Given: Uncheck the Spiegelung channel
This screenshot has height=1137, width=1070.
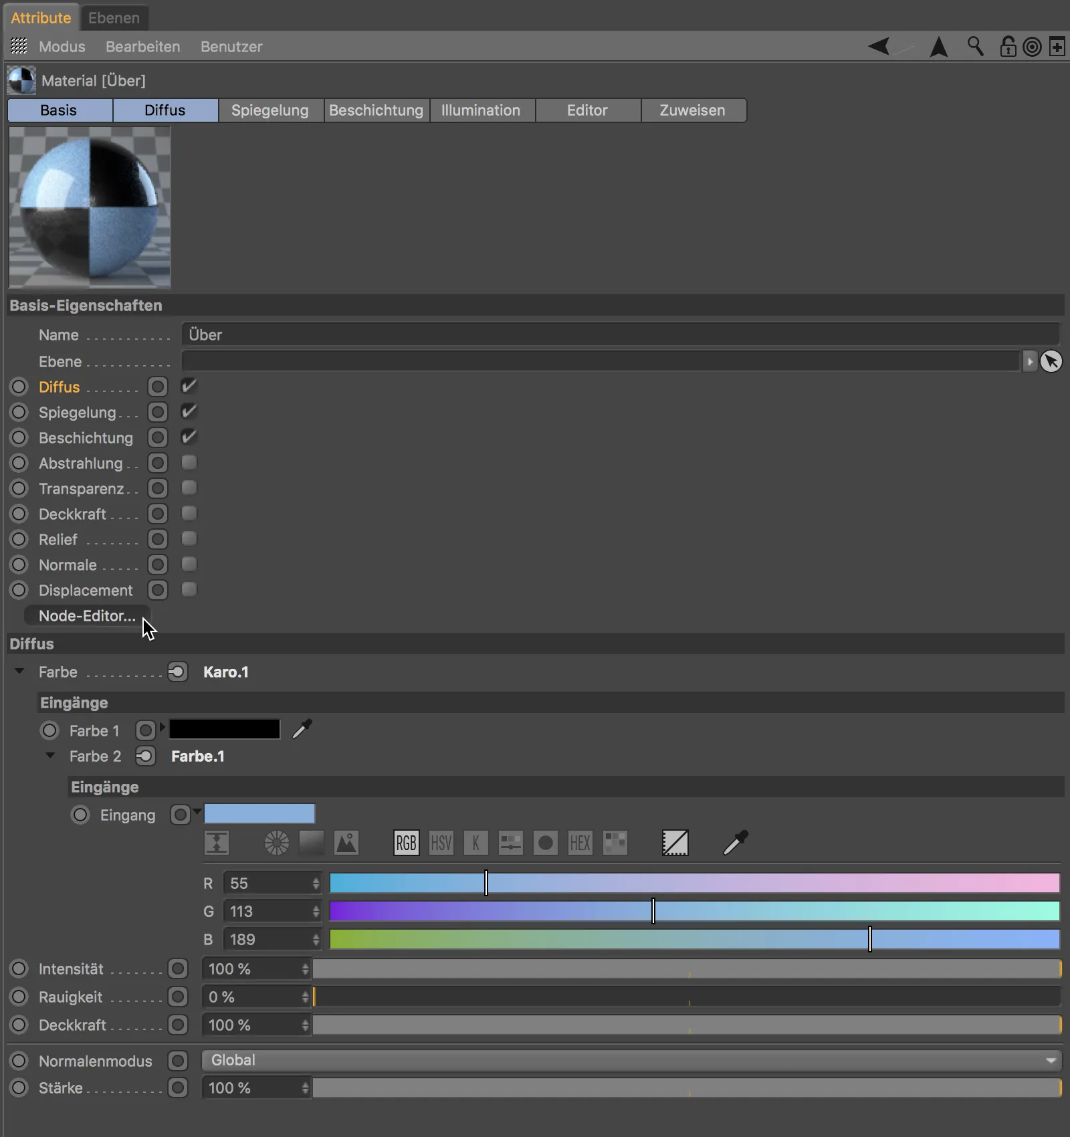Looking at the screenshot, I should [x=189, y=411].
